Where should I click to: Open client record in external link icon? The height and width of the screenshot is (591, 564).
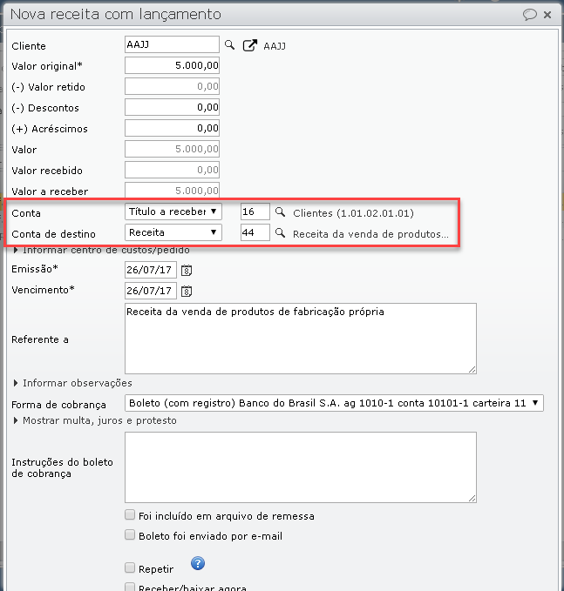pos(249,45)
